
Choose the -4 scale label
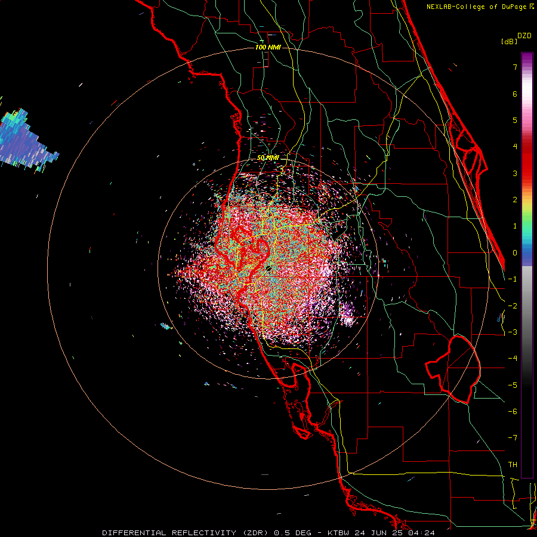[513, 359]
